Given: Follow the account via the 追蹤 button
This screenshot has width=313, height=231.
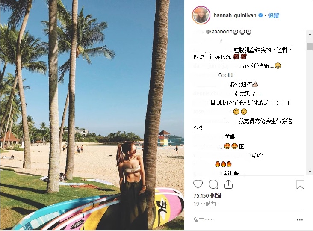Looking at the screenshot, I should point(274,15).
